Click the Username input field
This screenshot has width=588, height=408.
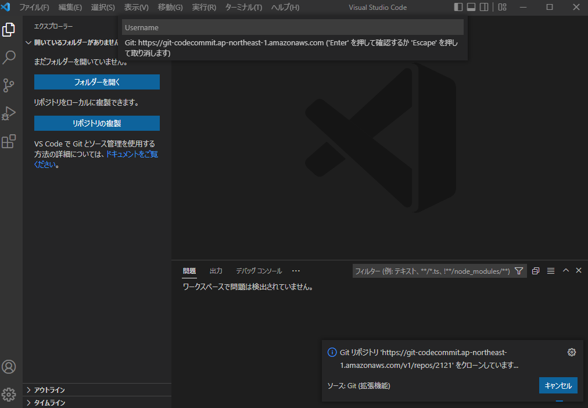click(293, 27)
